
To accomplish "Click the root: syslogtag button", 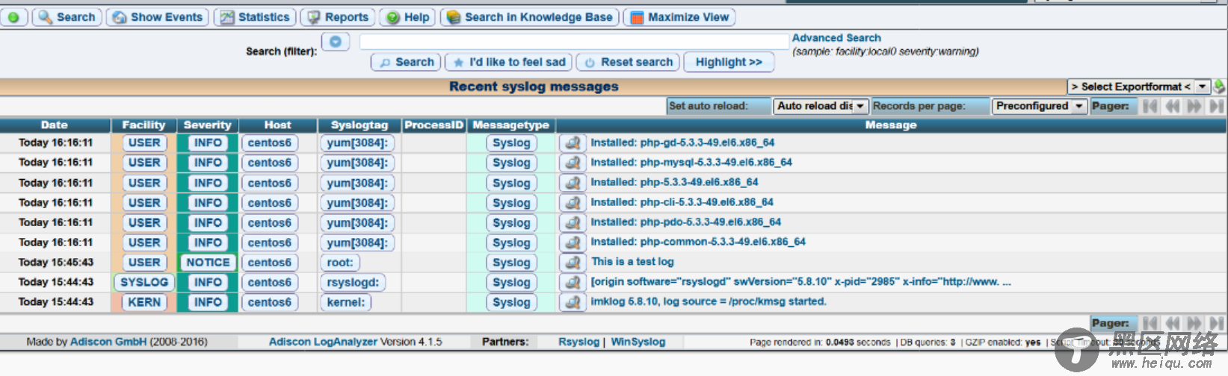I will 339,263.
